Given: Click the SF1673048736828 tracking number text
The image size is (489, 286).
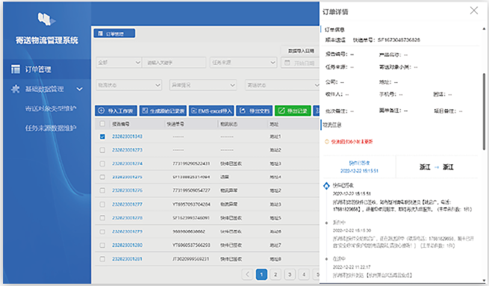Looking at the screenshot, I should pos(399,40).
